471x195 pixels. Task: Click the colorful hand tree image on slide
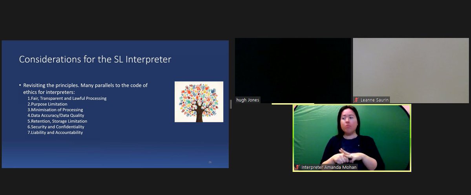tap(199, 102)
